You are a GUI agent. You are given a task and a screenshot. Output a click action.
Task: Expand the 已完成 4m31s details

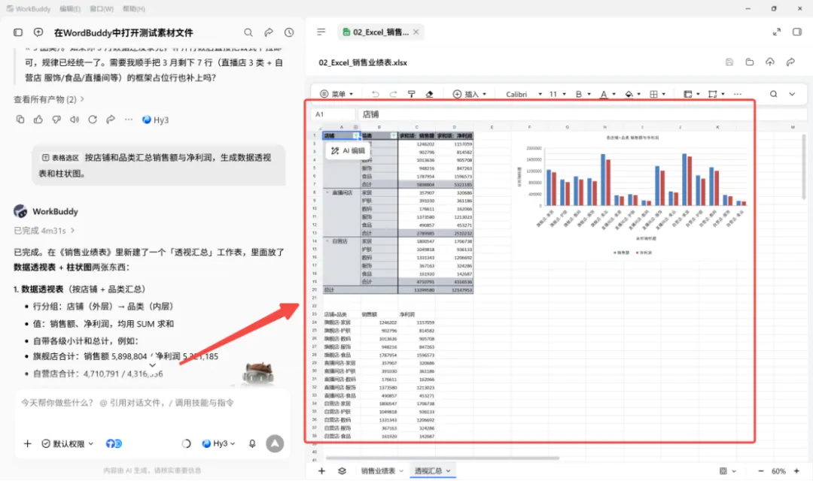pos(44,231)
